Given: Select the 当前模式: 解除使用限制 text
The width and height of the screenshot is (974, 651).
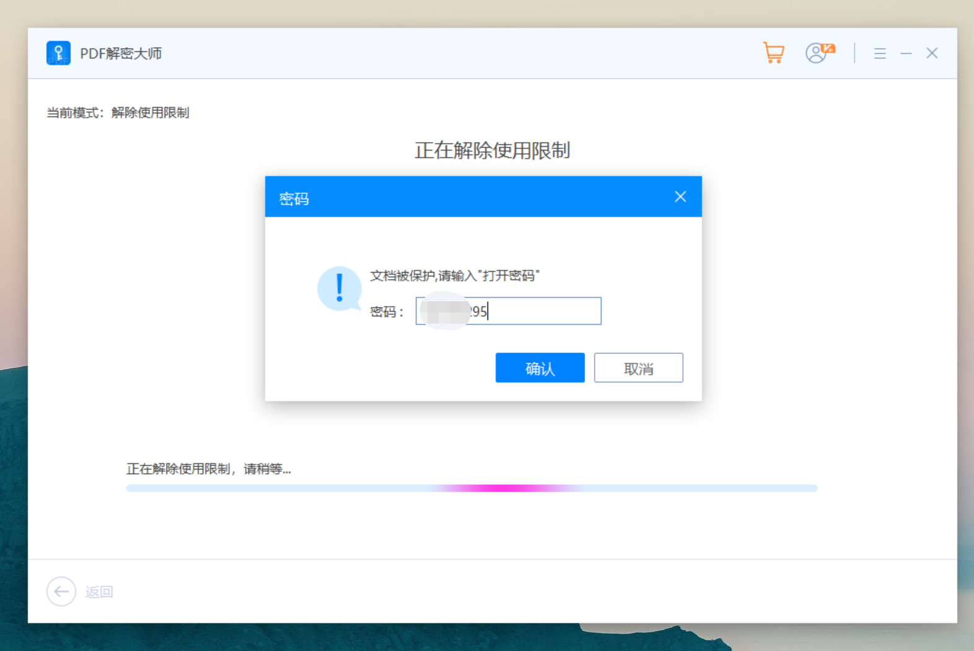Looking at the screenshot, I should [x=118, y=113].
